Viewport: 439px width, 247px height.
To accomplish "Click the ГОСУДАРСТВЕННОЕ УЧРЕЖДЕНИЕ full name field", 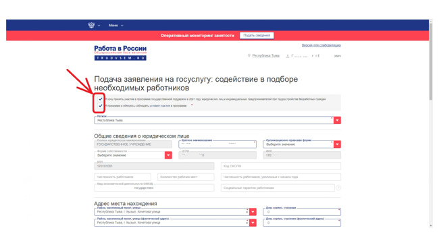I will point(133,144).
